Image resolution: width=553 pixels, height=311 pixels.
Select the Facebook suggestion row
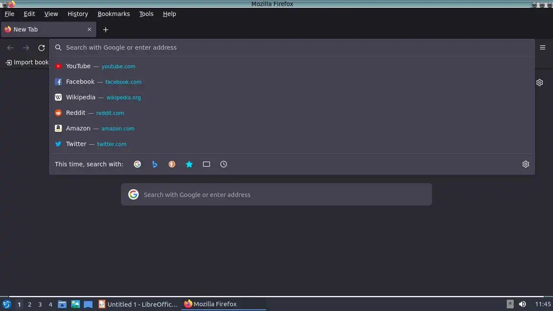click(x=292, y=82)
